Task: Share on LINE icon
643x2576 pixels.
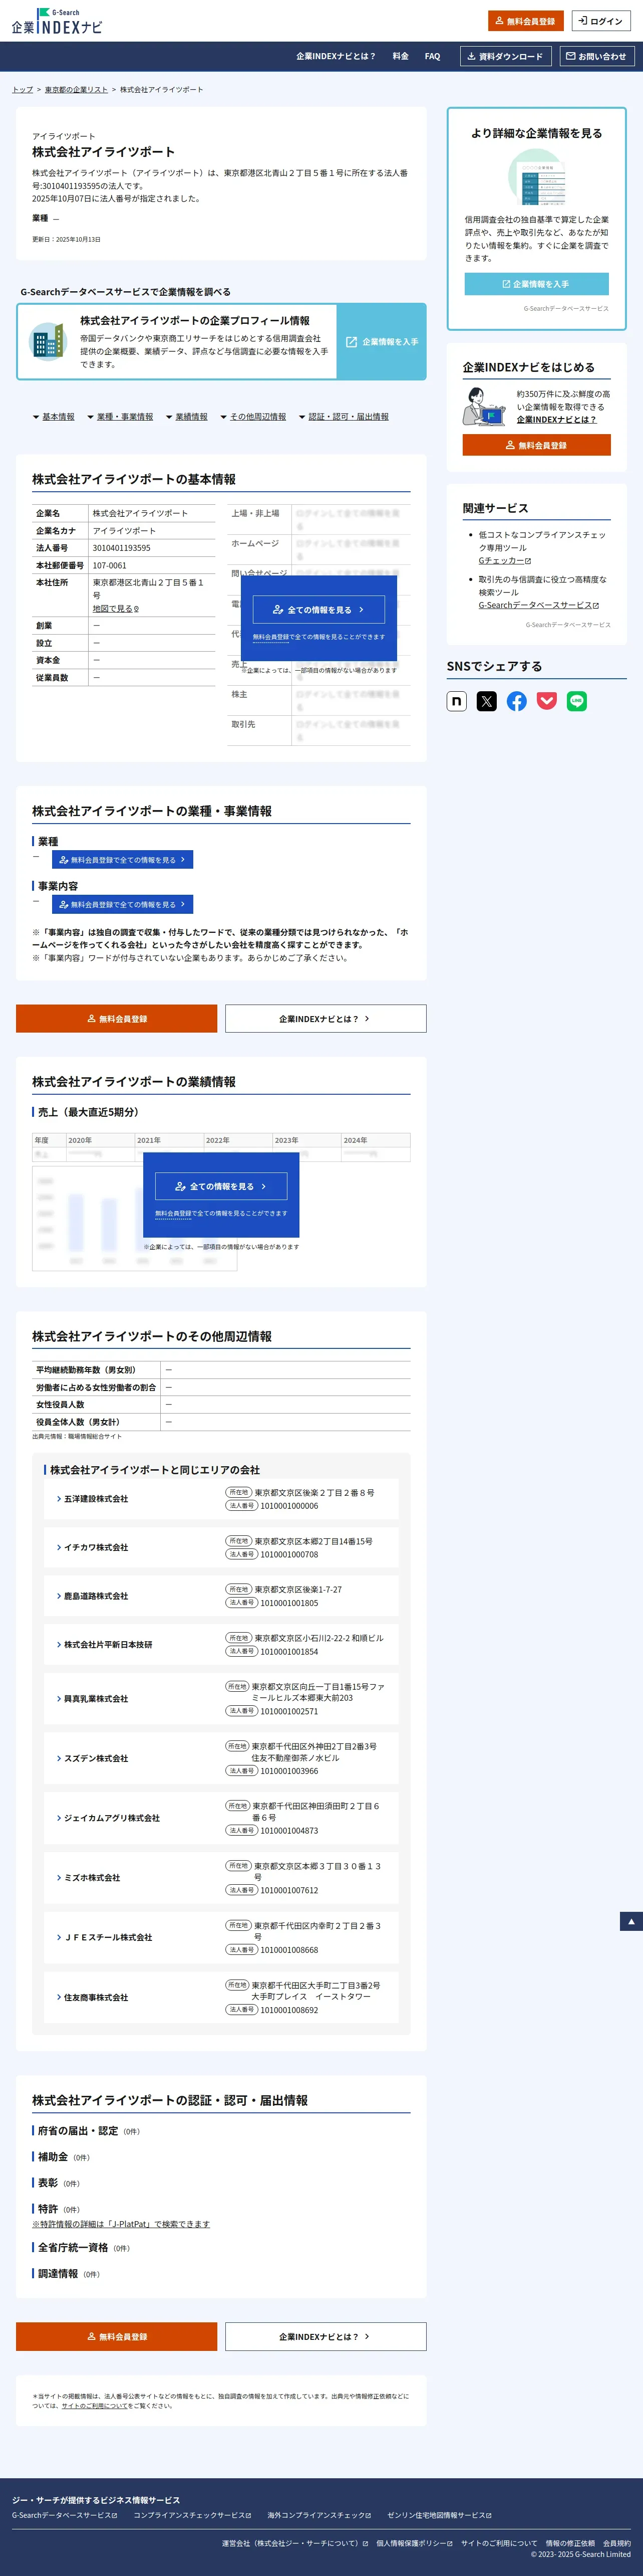Action: (577, 701)
